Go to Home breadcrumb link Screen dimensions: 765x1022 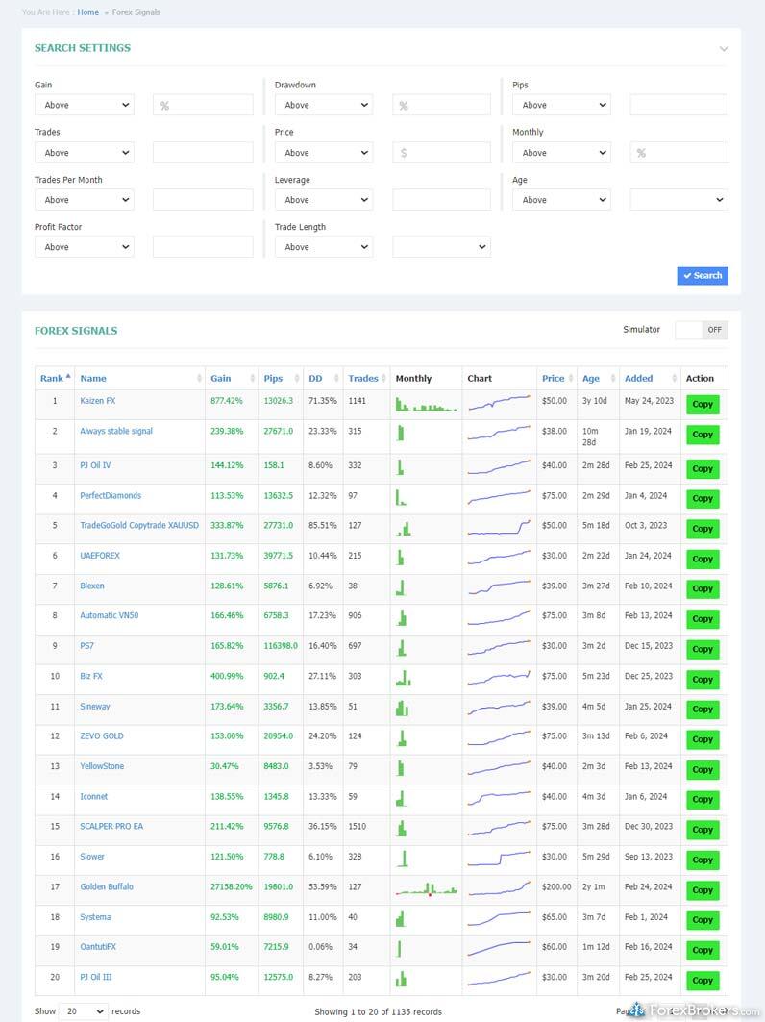coord(87,12)
